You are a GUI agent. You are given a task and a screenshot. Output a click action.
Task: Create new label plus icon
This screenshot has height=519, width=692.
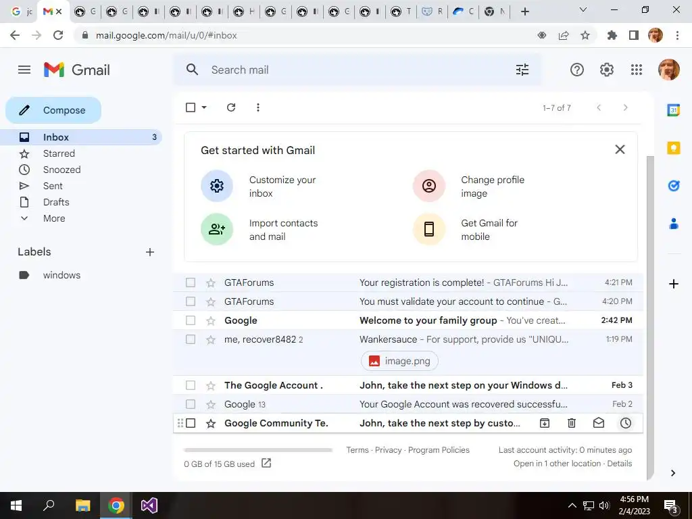click(x=150, y=252)
